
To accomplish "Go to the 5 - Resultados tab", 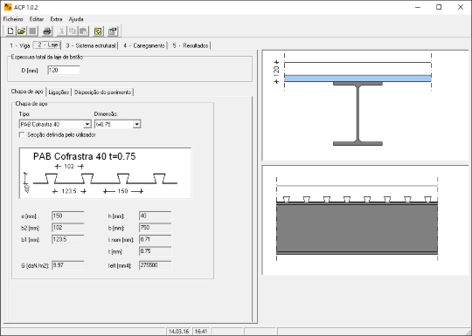I will pyautogui.click(x=191, y=45).
